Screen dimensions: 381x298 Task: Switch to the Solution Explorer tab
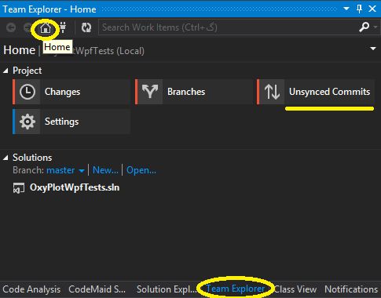[x=167, y=289]
